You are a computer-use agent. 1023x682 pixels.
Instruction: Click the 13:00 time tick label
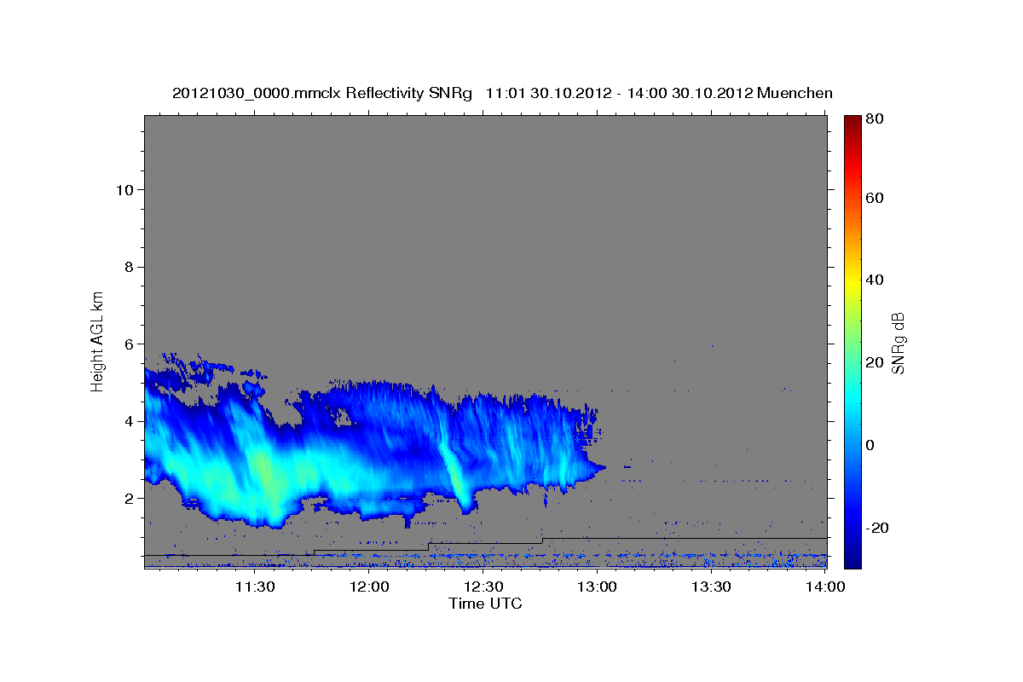[x=598, y=587]
